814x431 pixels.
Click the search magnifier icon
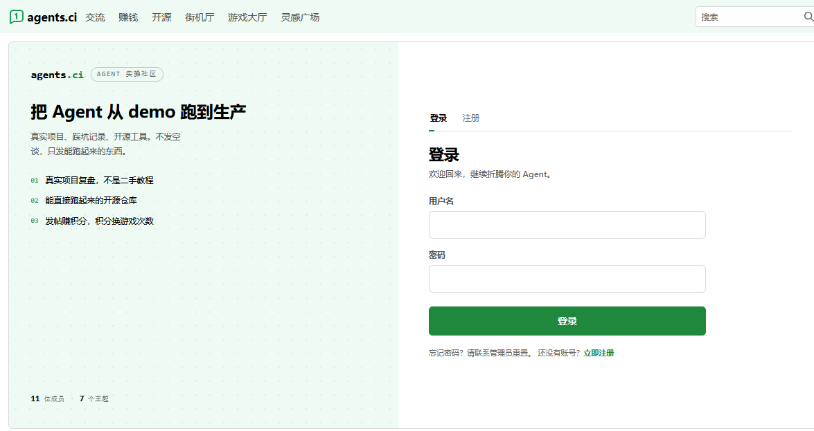[x=808, y=17]
